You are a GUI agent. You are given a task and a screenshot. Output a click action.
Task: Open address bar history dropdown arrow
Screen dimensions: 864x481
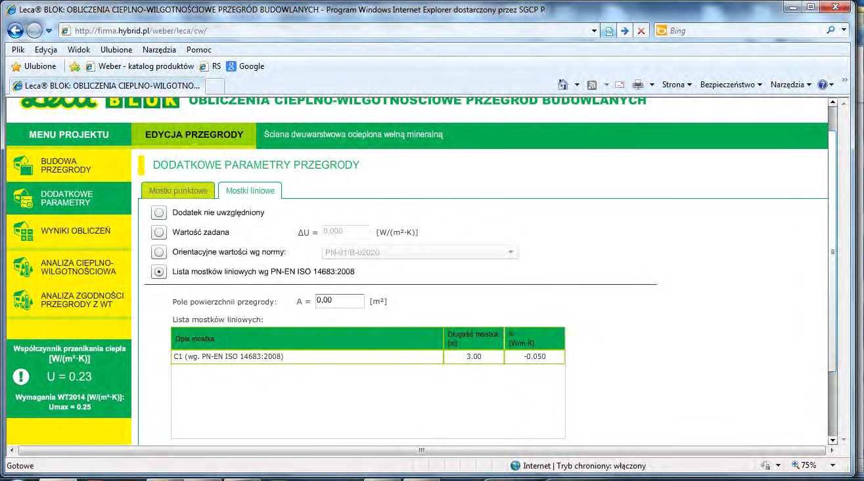coord(594,31)
